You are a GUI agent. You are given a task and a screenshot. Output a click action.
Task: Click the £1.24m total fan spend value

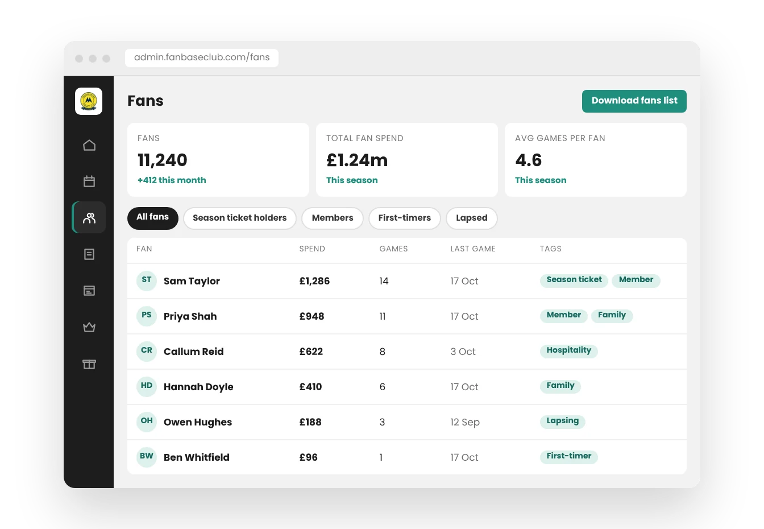click(357, 160)
